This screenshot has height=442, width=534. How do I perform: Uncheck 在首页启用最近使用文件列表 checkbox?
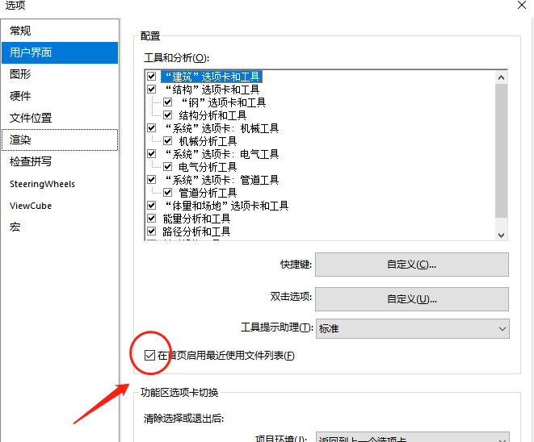point(149,356)
